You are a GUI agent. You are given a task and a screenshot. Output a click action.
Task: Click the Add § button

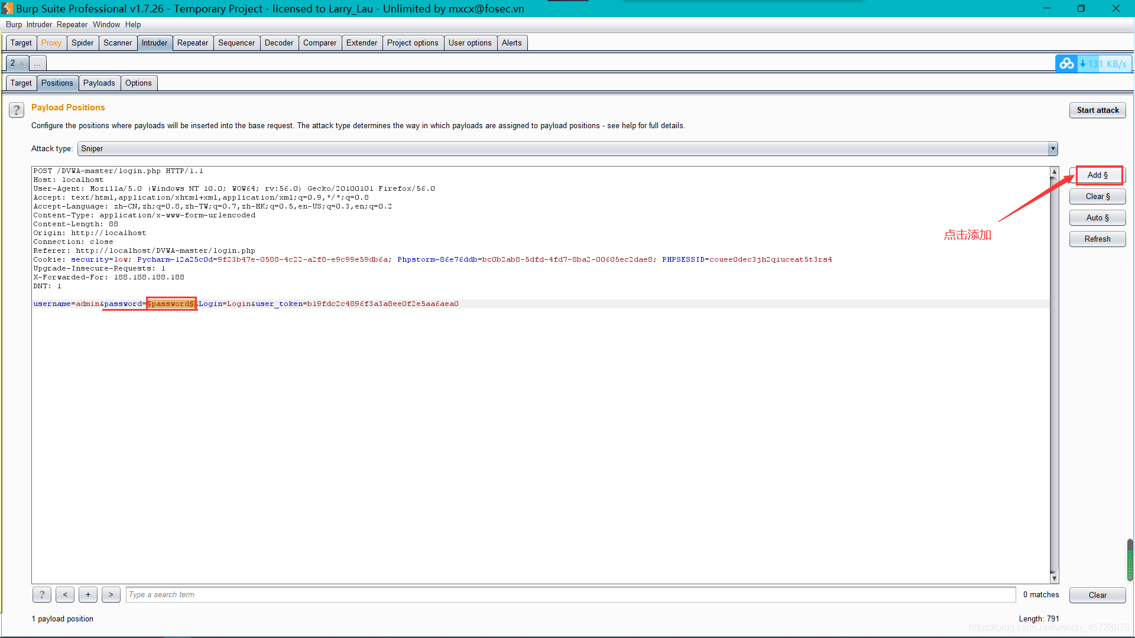(1098, 175)
